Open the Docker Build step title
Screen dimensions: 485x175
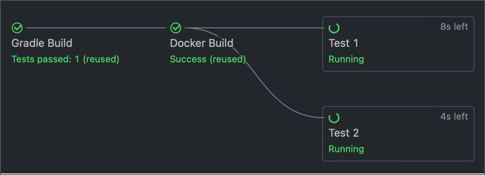point(201,43)
